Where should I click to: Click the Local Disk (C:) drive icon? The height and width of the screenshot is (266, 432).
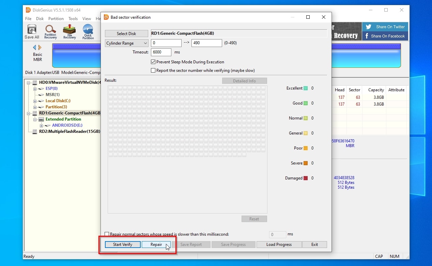[41, 101]
